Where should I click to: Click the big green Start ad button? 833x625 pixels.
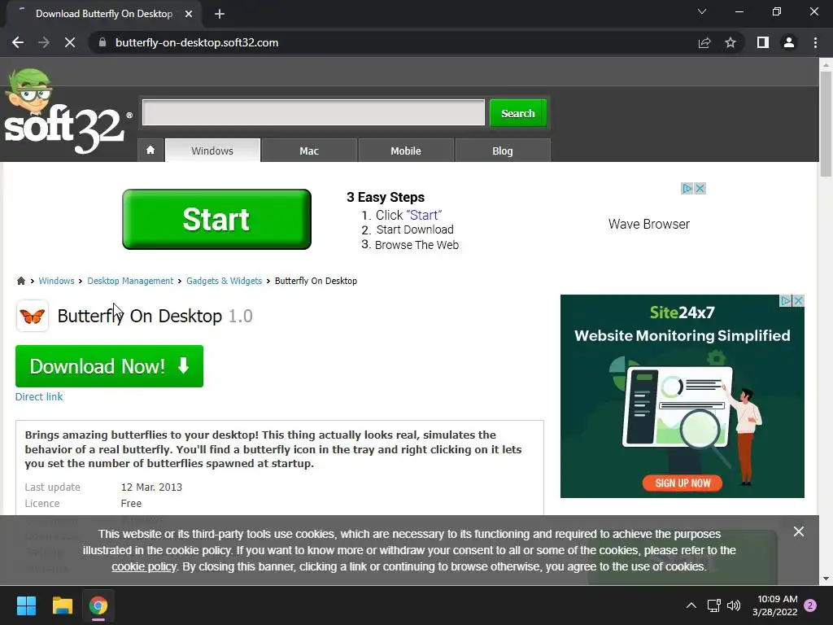click(x=216, y=219)
